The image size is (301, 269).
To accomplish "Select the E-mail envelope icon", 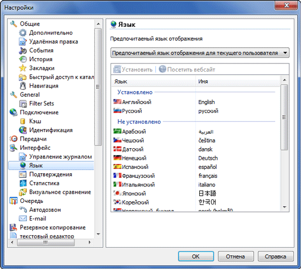I will [x=23, y=219].
